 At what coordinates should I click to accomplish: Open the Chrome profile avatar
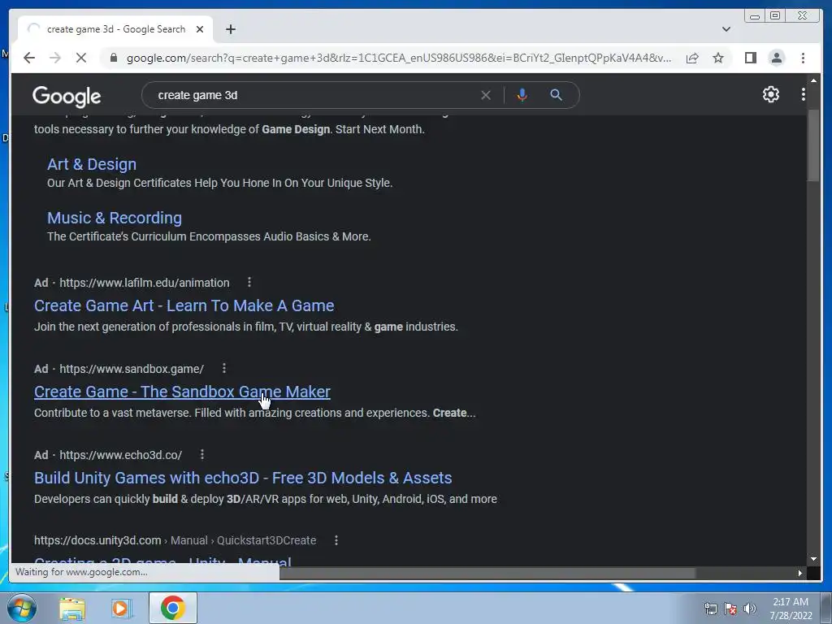[776, 58]
